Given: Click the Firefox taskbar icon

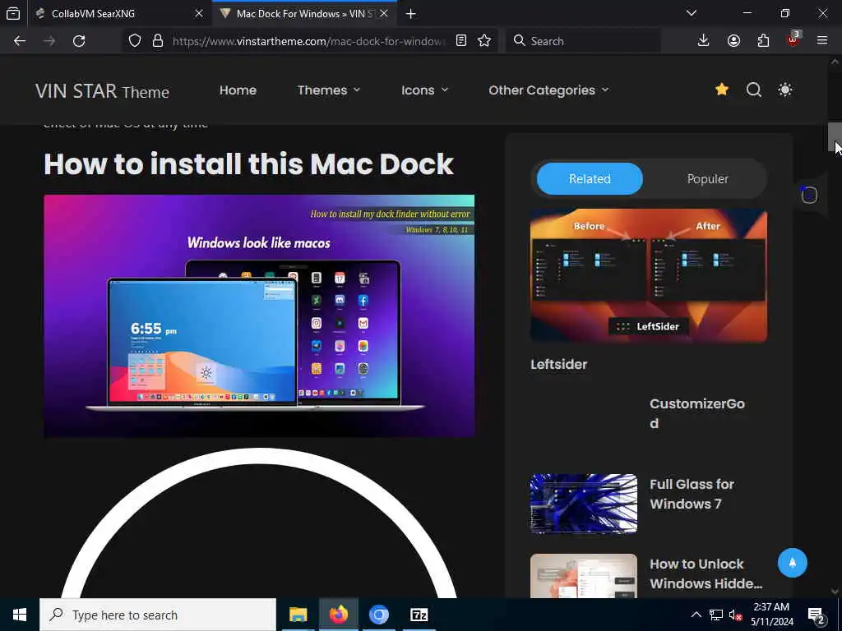Looking at the screenshot, I should coord(338,615).
